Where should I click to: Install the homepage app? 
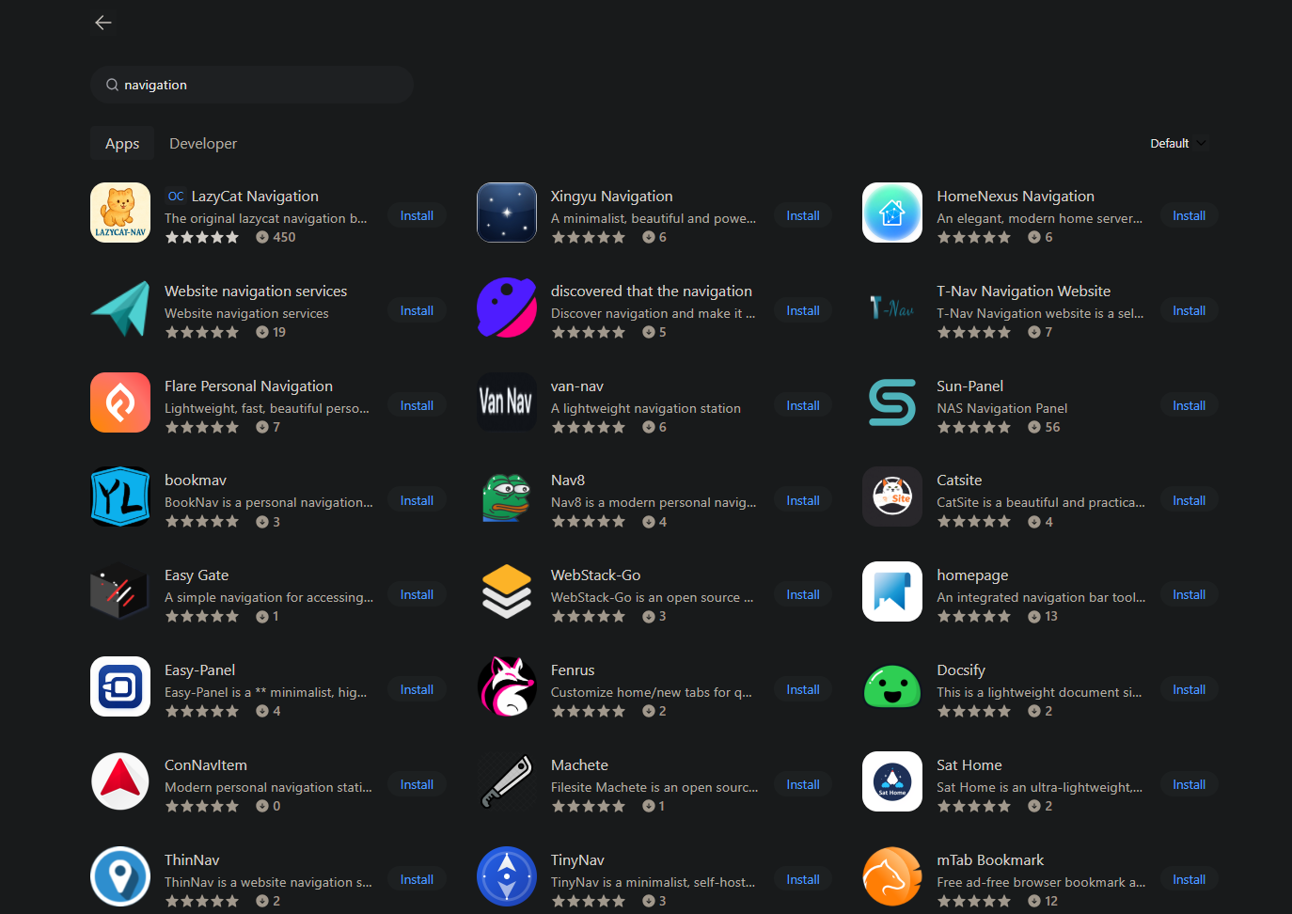pos(1189,594)
